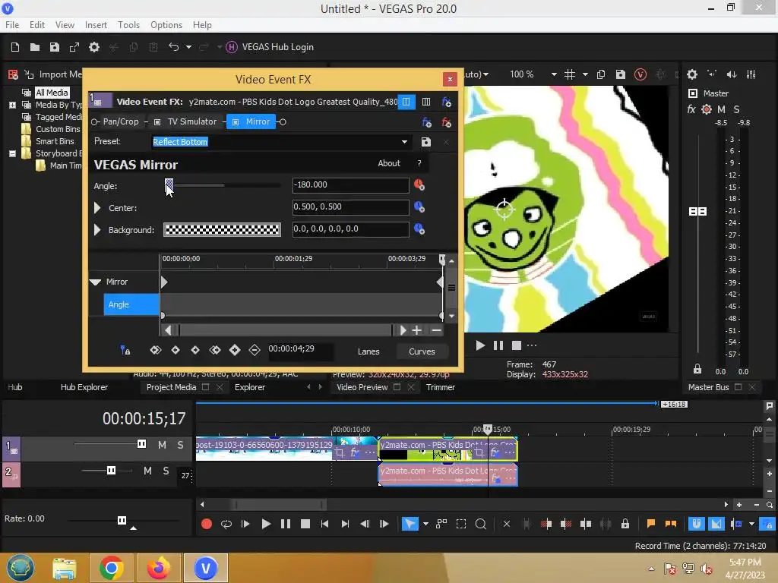The height and width of the screenshot is (583, 778).
Task: Select the Angle keyframe lane
Action: click(x=131, y=304)
